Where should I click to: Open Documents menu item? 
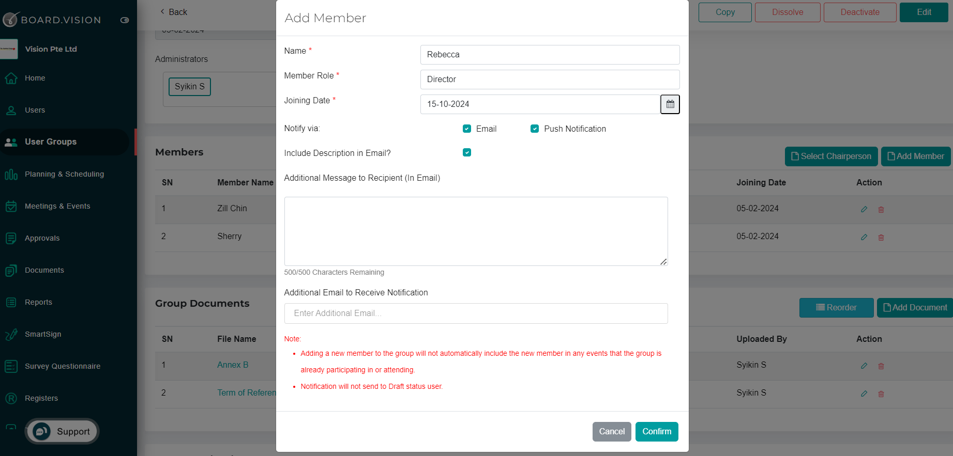pyautogui.click(x=44, y=270)
